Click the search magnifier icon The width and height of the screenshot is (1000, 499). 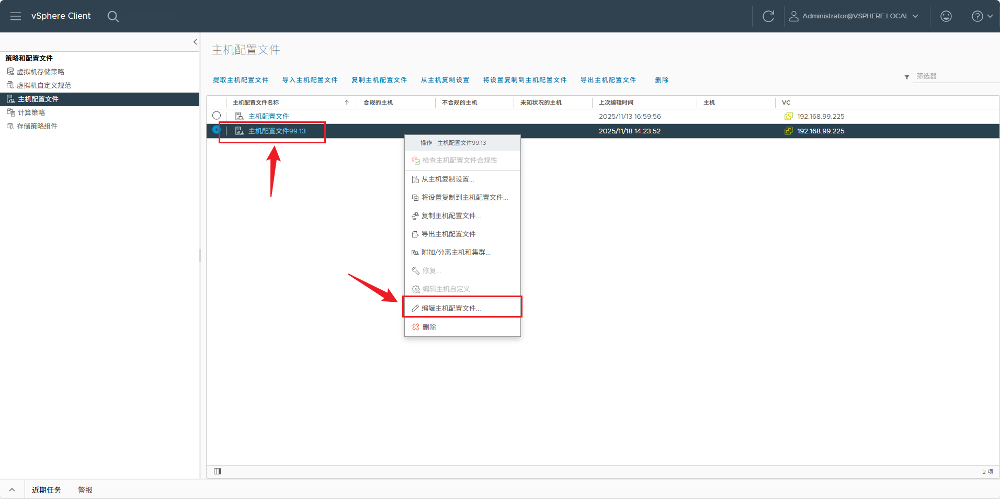113,16
